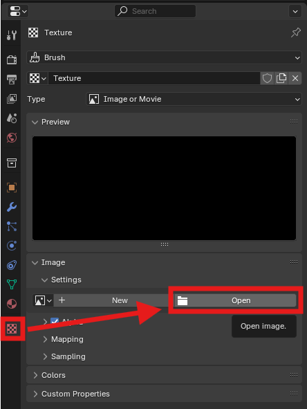
Task: Open the Material properties sphere icon
Action: pyautogui.click(x=12, y=304)
